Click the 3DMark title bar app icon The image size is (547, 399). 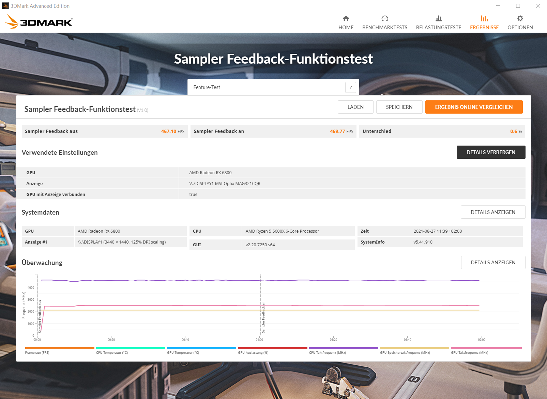[5, 6]
